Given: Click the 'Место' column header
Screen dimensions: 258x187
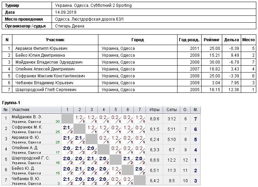Looking at the screenshot, I should (x=248, y=40).
